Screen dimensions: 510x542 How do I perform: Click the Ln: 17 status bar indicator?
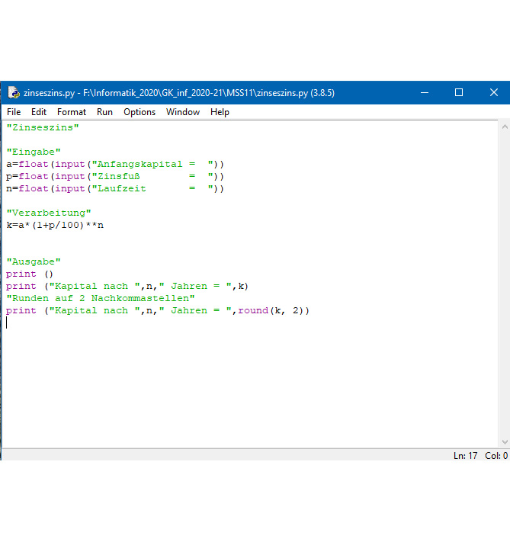point(465,456)
